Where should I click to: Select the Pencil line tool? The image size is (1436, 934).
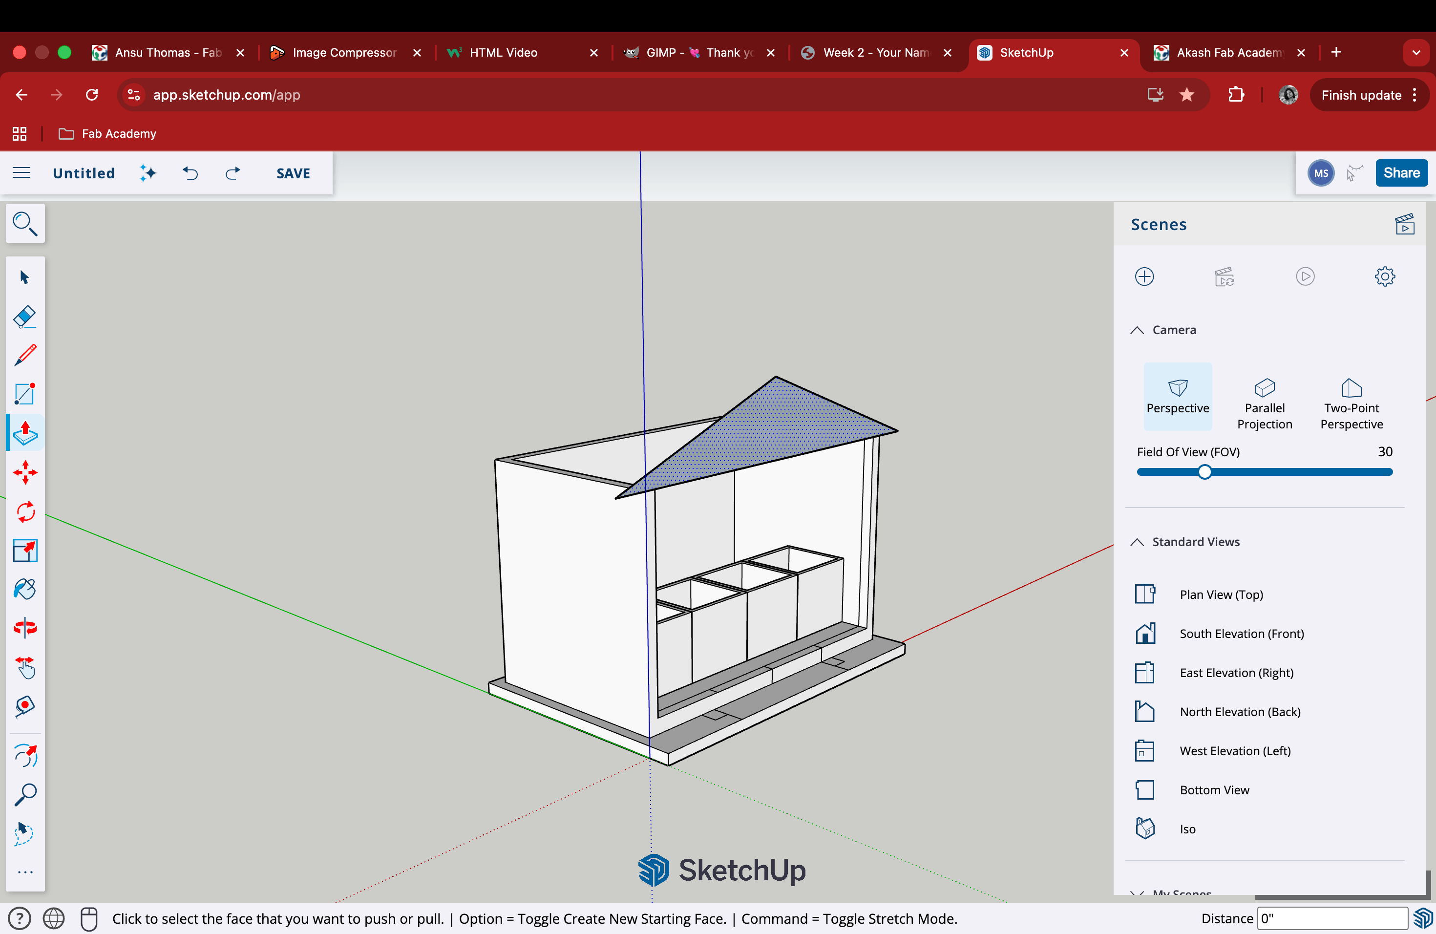(25, 355)
